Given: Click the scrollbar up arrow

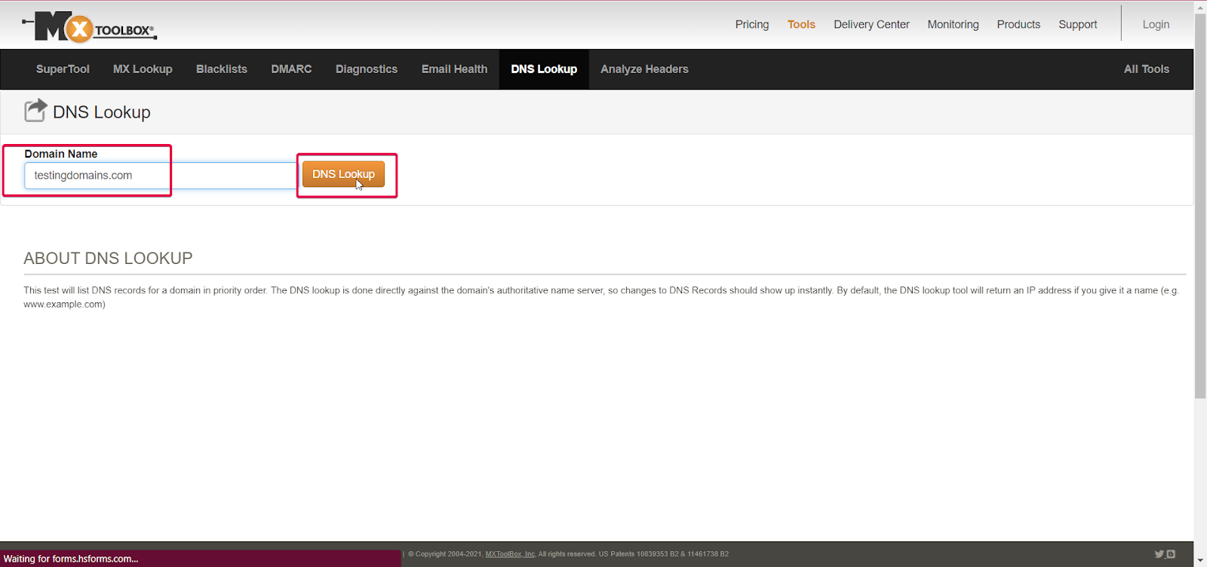Looking at the screenshot, I should (x=1200, y=7).
